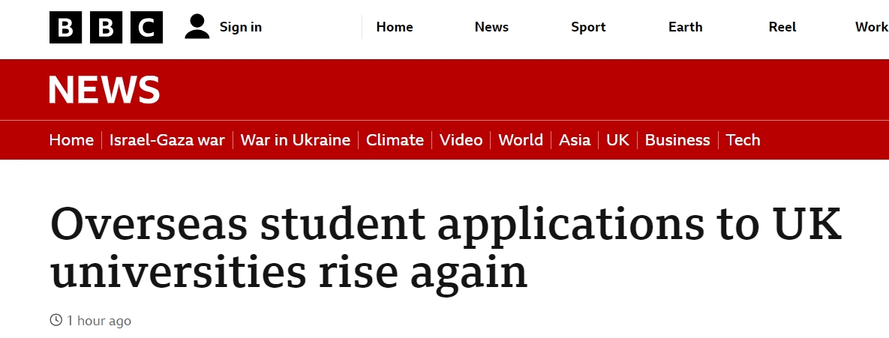Select the World news section

click(521, 140)
